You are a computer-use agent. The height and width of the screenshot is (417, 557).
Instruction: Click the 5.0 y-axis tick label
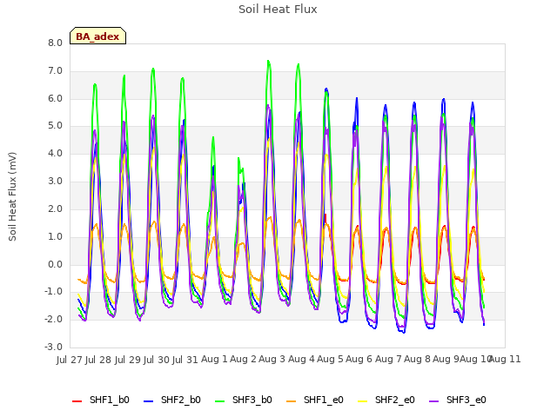pos(56,126)
